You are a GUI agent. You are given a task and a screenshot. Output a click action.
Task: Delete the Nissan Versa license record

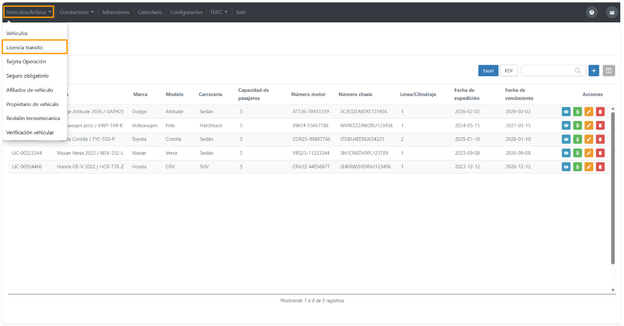(x=600, y=153)
